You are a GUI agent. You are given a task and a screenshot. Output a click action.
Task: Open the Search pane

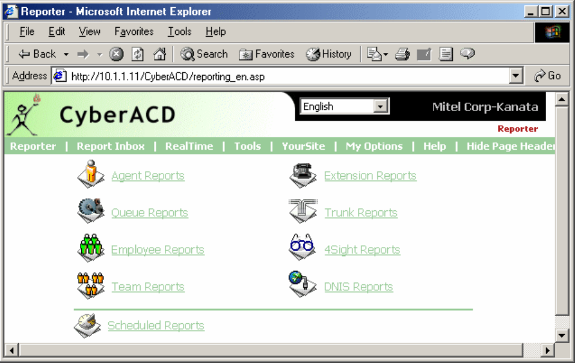point(204,54)
